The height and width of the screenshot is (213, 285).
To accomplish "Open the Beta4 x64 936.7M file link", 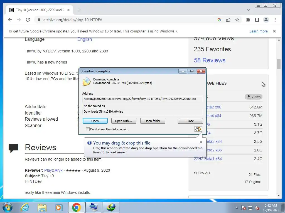I will click(x=213, y=116).
